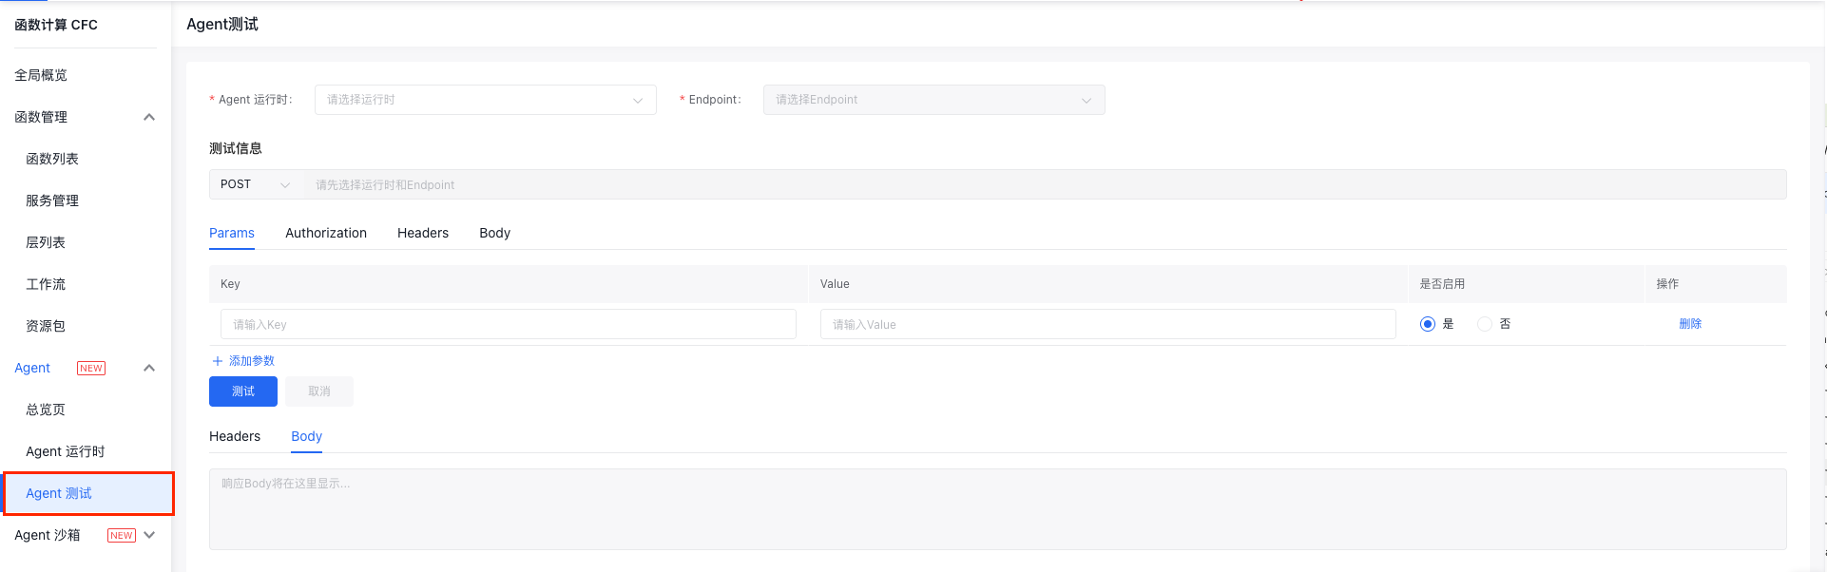Expand the Agent 沙箱 sidebar section
The image size is (1827, 572).
[x=149, y=535]
